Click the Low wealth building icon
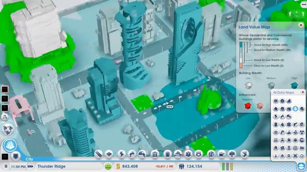The image size is (307, 172). 248,85
